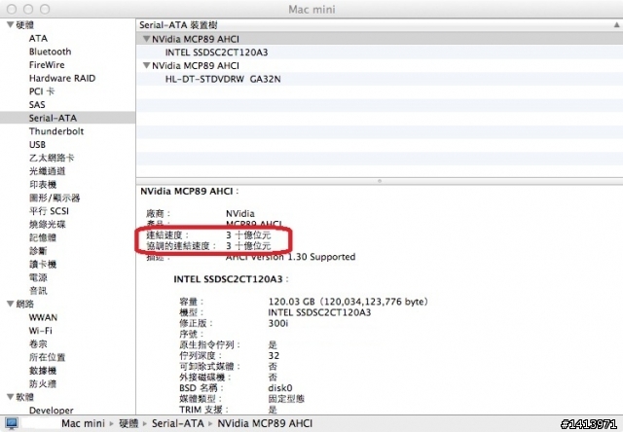This screenshot has height=432, width=623.
Task: Click the 固定型態 media type value
Action: tap(286, 398)
